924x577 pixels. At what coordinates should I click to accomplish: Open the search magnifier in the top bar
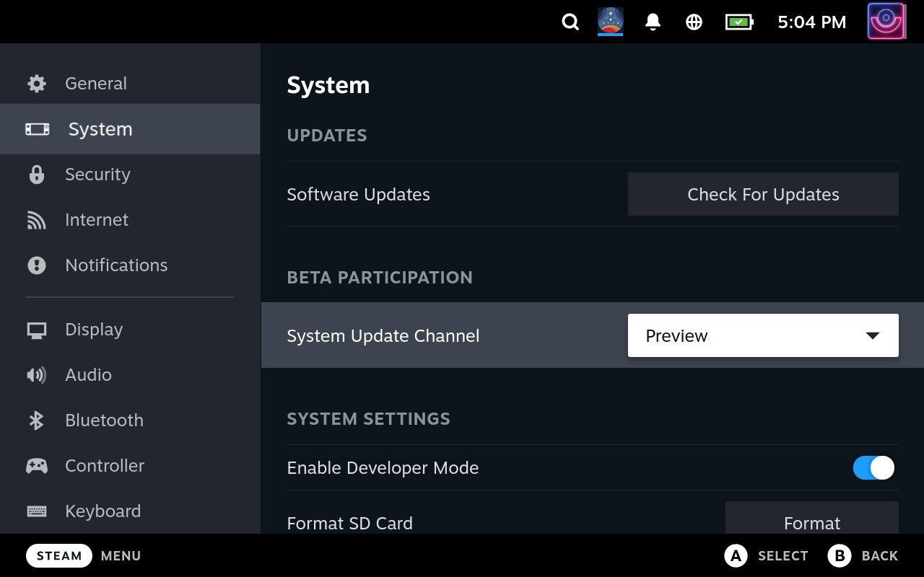(x=570, y=22)
